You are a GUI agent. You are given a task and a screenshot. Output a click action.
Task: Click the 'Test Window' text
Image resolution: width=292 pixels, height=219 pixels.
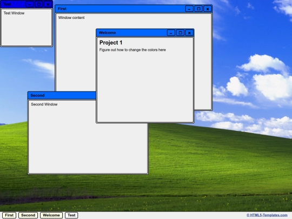click(x=14, y=13)
